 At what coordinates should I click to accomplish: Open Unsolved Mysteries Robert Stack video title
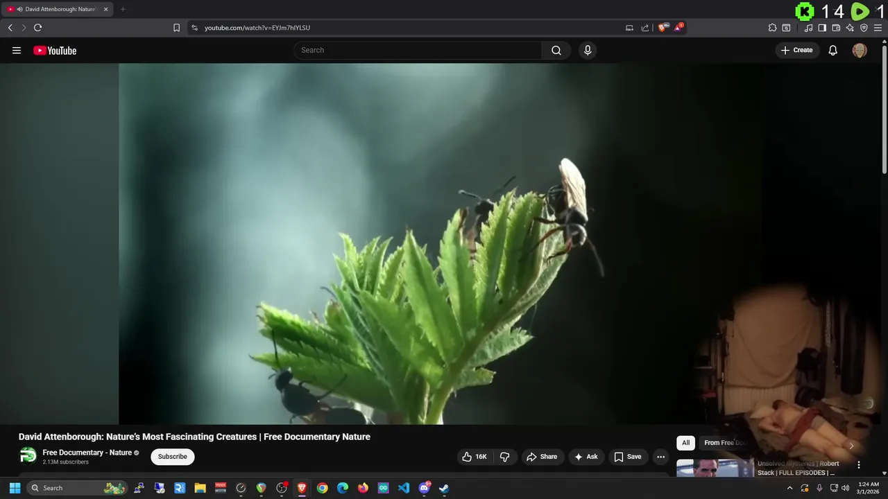point(799,469)
